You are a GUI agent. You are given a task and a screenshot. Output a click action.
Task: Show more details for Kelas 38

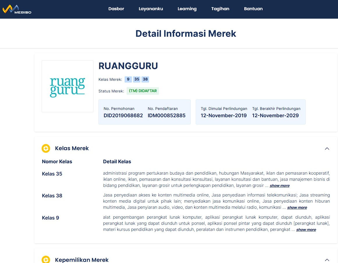click(x=297, y=208)
